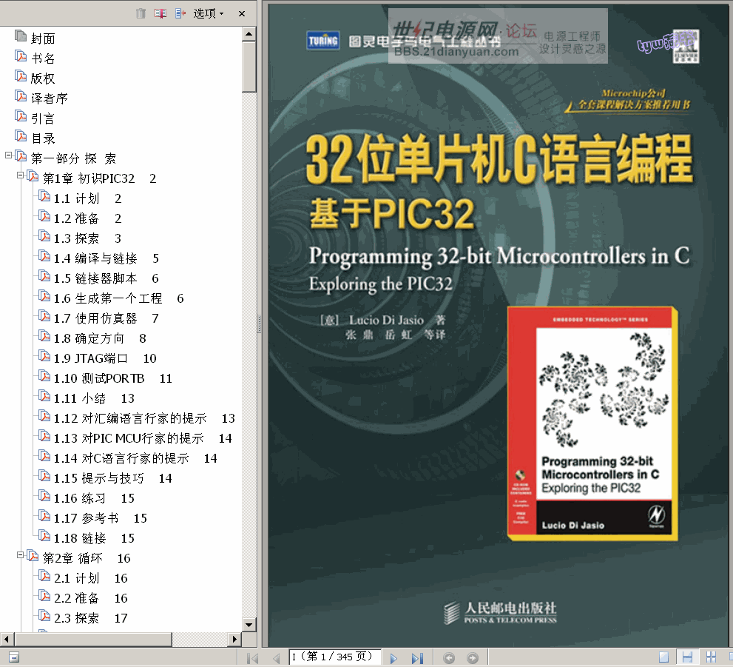Switch to continuous page layout

687,657
